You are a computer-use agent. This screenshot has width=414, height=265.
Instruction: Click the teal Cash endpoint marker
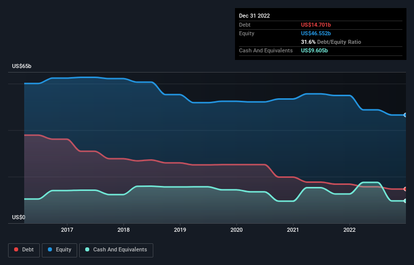tap(405, 201)
